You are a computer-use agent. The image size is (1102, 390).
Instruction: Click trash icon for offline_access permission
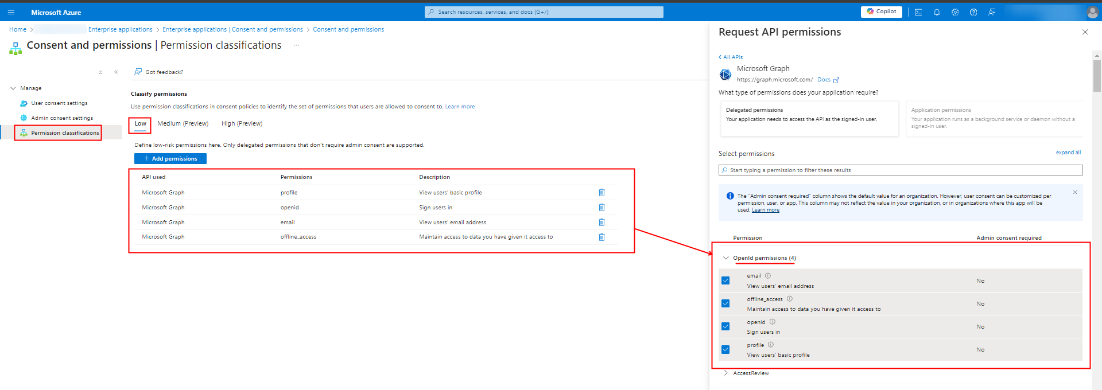click(x=602, y=237)
